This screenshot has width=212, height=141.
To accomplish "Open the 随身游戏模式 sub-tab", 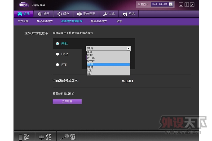I will [x=99, y=21].
